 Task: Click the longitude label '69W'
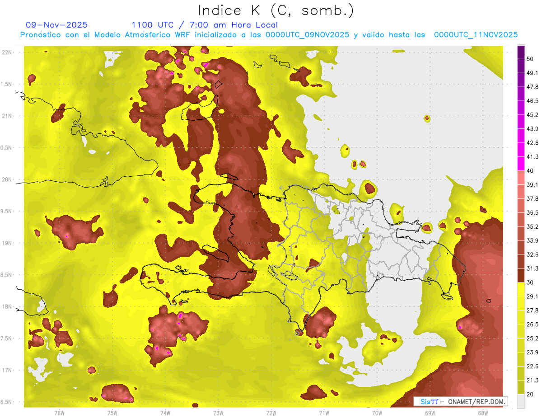[x=430, y=413]
